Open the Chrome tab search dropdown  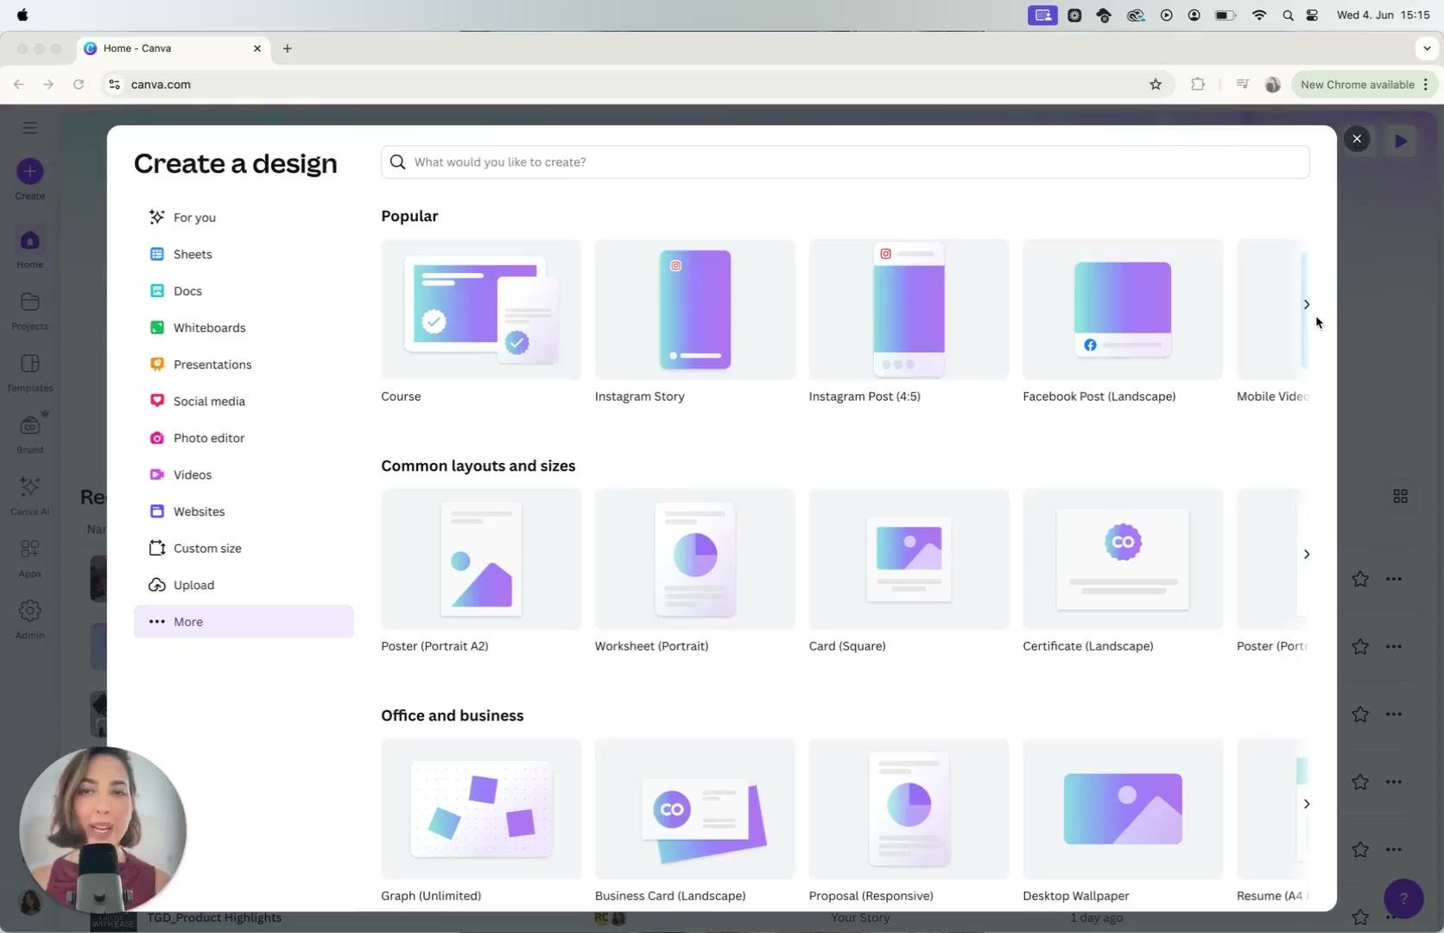click(1427, 48)
